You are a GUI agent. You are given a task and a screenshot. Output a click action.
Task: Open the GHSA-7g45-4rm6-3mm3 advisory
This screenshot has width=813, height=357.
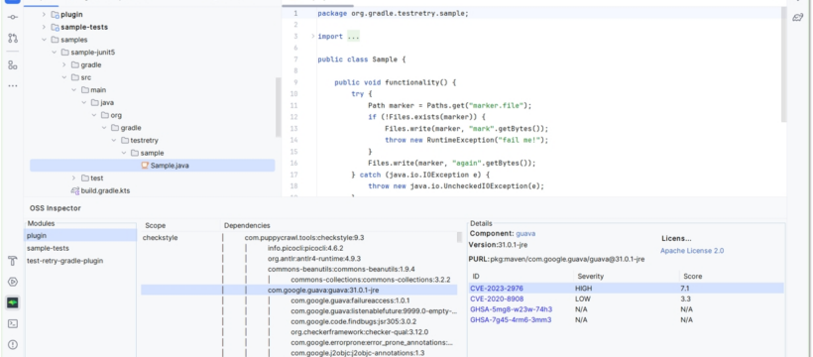511,319
